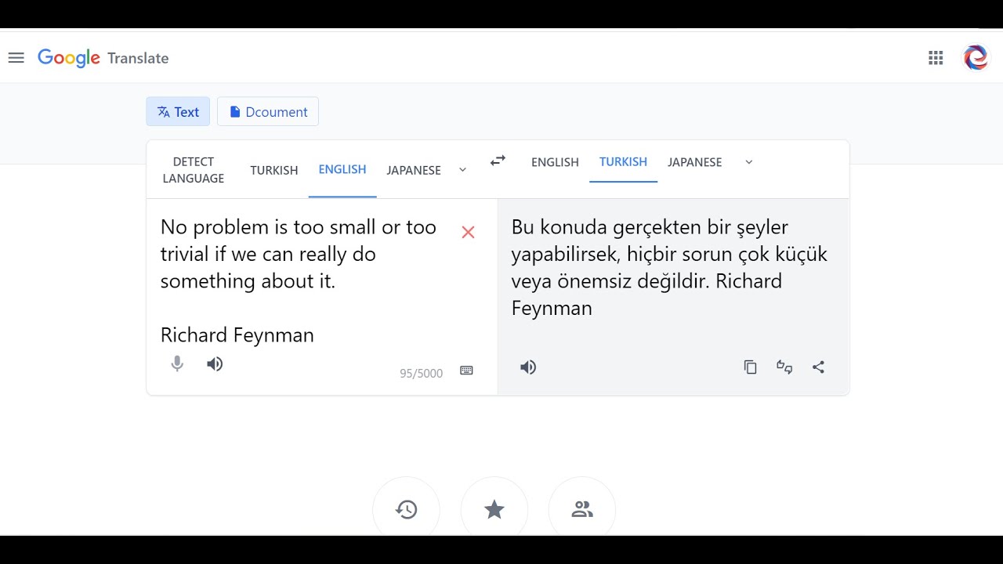Viewport: 1003px width, 564px height.
Task: Toggle the on-screen keyboard input tool
Action: pos(466,371)
